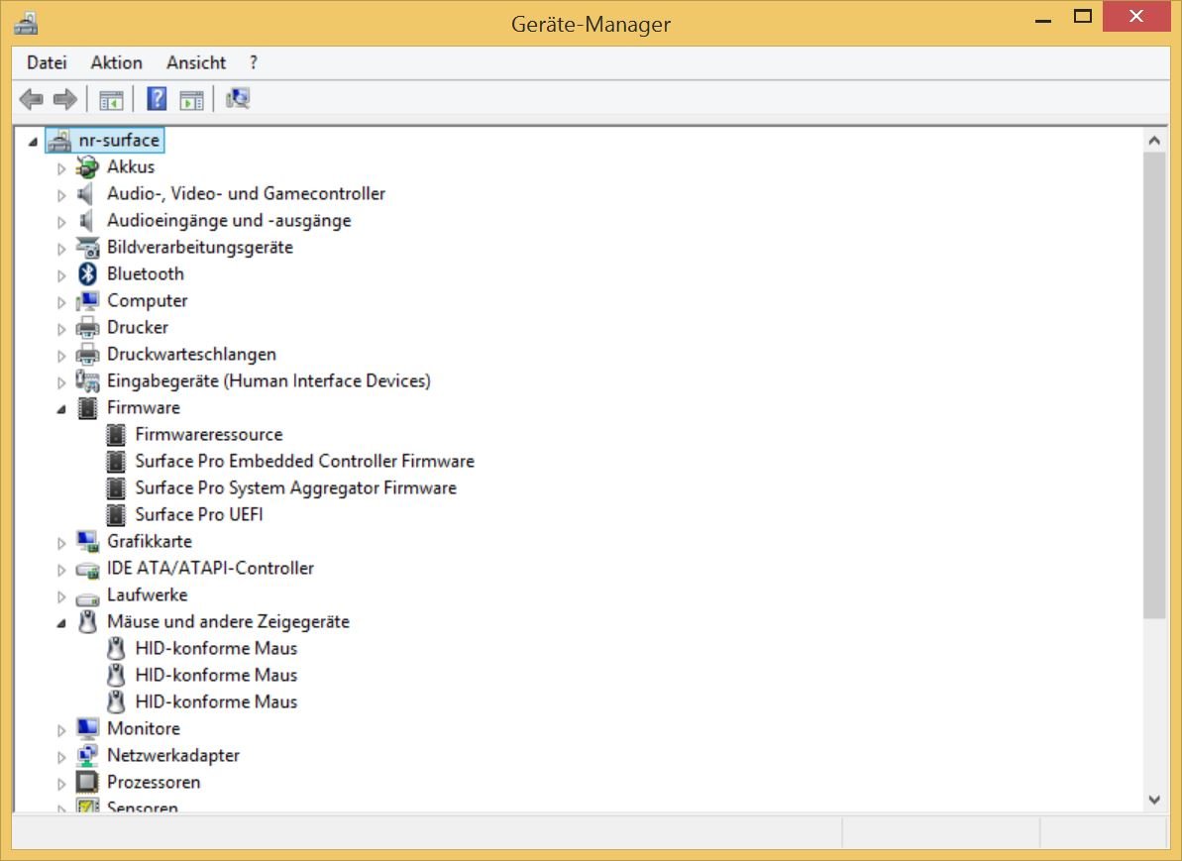Select the chip icon beside Firmwareressource
This screenshot has width=1182, height=861.
[x=116, y=435]
